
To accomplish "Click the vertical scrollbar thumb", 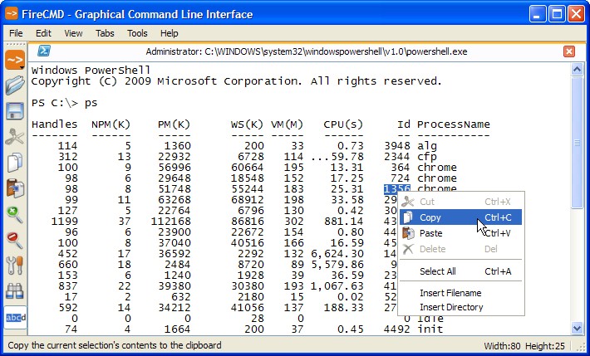I will [x=577, y=142].
